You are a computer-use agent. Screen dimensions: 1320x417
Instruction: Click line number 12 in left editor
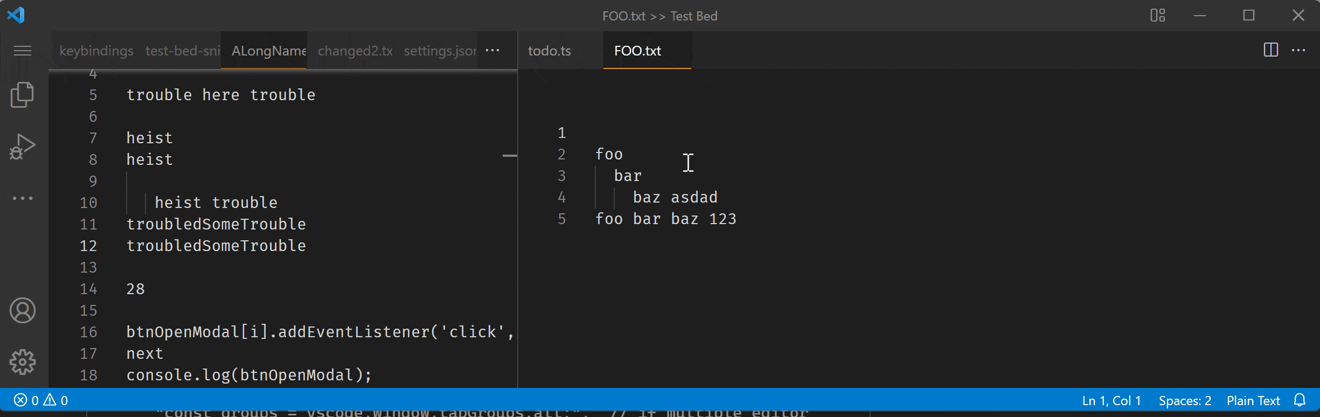point(88,246)
